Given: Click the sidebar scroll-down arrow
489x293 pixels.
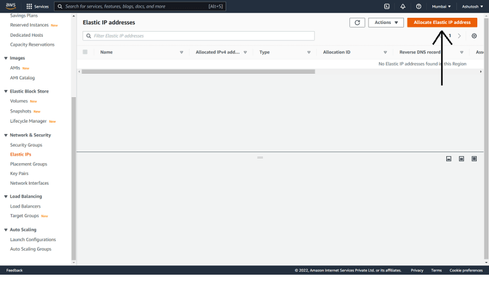Looking at the screenshot, I should click(73, 262).
